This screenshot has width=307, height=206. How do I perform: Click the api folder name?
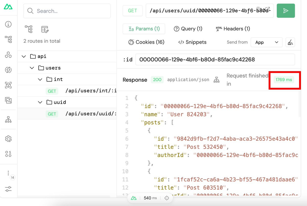coord(42,57)
